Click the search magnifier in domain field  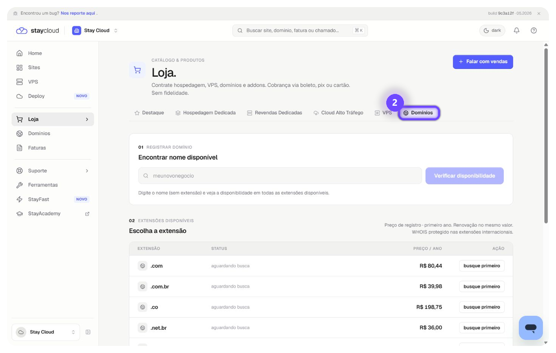[x=146, y=176]
